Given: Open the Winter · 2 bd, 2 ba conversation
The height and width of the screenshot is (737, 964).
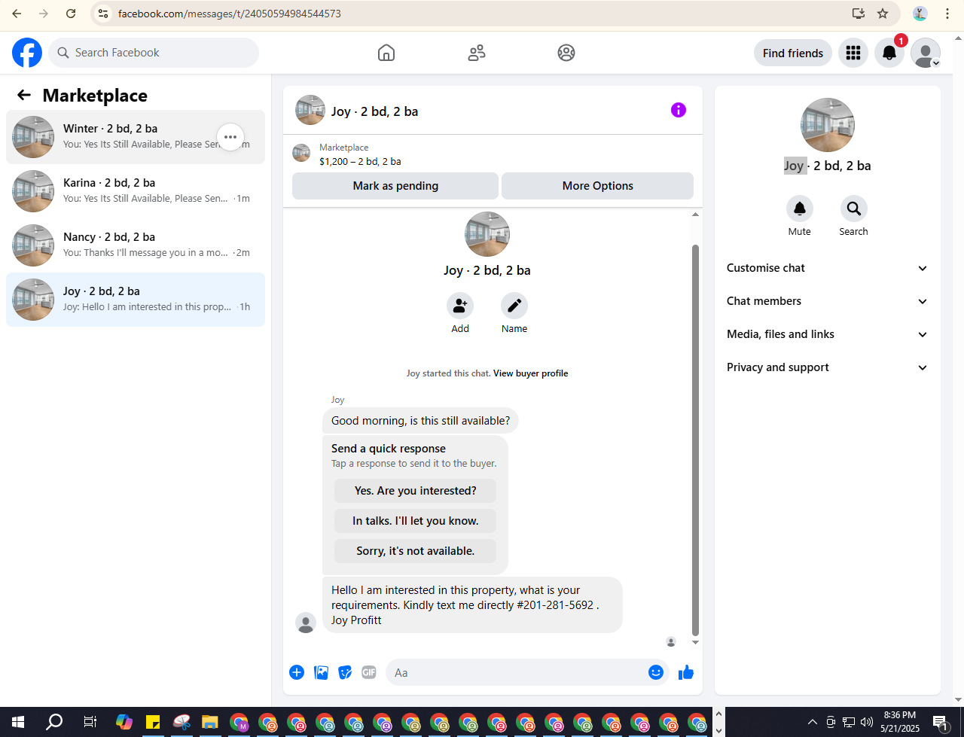Looking at the screenshot, I should 136,137.
